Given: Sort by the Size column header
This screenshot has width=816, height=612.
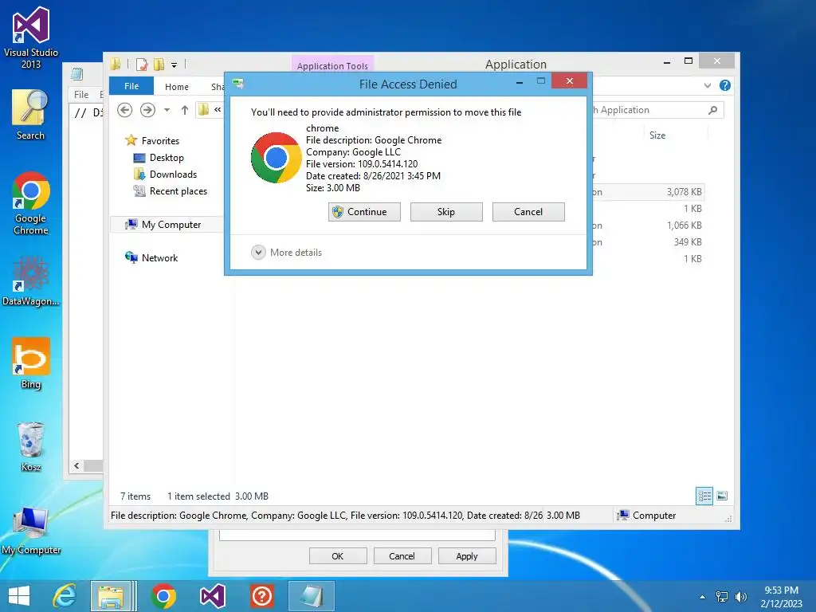Looking at the screenshot, I should pyautogui.click(x=657, y=135).
